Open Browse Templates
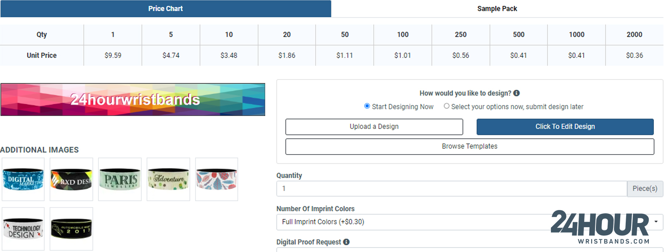664x252 pixels. pyautogui.click(x=470, y=147)
